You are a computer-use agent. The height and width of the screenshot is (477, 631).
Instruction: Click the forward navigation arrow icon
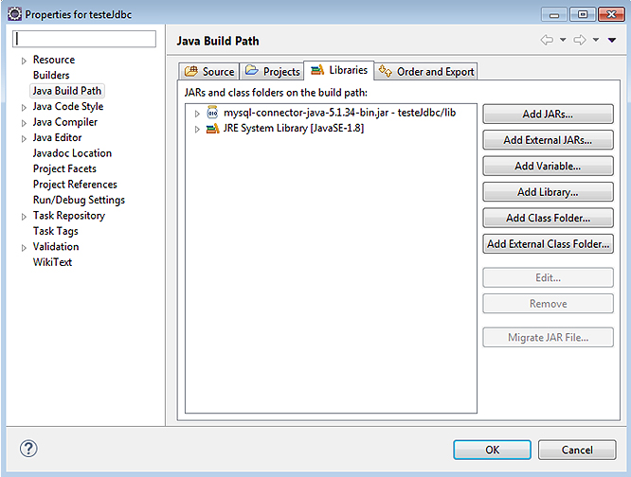click(580, 40)
